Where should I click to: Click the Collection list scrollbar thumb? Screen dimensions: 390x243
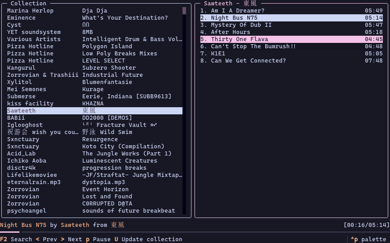click(184, 11)
